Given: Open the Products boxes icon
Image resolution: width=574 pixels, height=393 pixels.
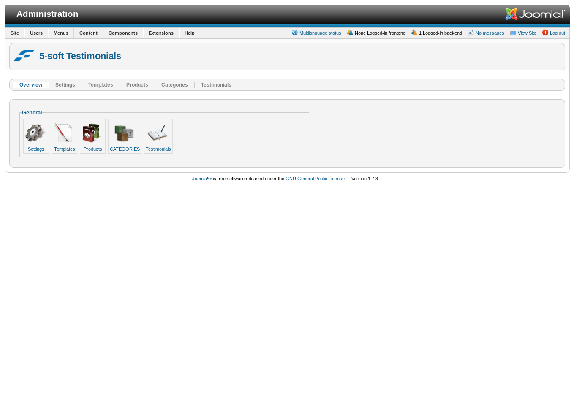Looking at the screenshot, I should [x=92, y=133].
